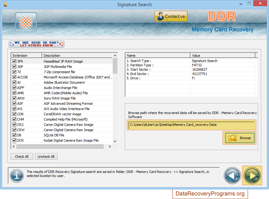
Task: Click the extension list scroll down arrow
Action: click(115, 141)
